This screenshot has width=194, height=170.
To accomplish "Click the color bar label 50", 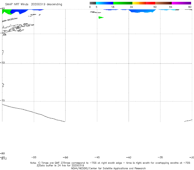I will (x=155, y=7).
